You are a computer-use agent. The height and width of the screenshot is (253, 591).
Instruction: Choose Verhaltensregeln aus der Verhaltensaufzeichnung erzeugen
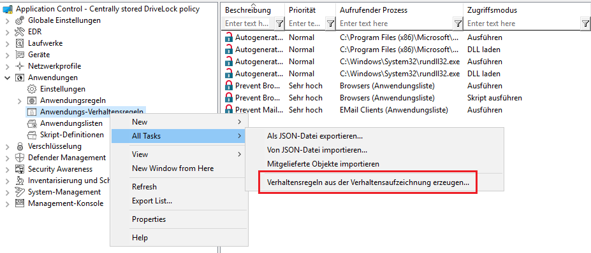tap(368, 182)
